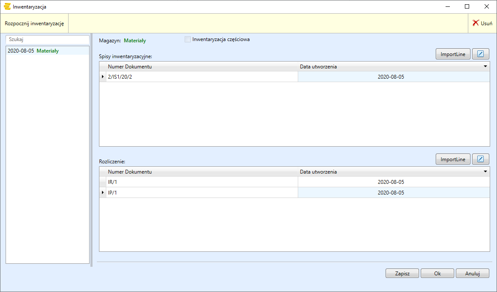Click the edit pencil icon above Spisy inwentaryzacyjne
The image size is (497, 292).
pyautogui.click(x=480, y=54)
